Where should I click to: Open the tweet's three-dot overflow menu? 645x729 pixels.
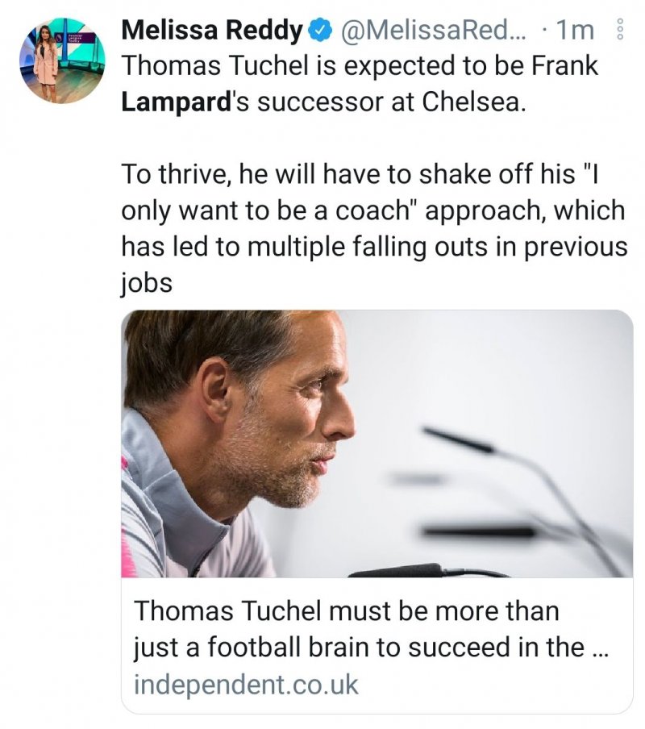(620, 31)
